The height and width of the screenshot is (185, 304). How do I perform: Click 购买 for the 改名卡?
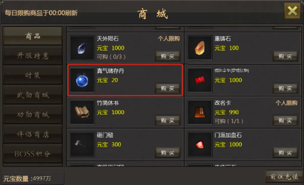(285, 120)
